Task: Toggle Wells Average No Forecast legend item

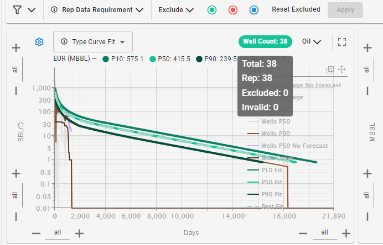Action: click(x=294, y=85)
